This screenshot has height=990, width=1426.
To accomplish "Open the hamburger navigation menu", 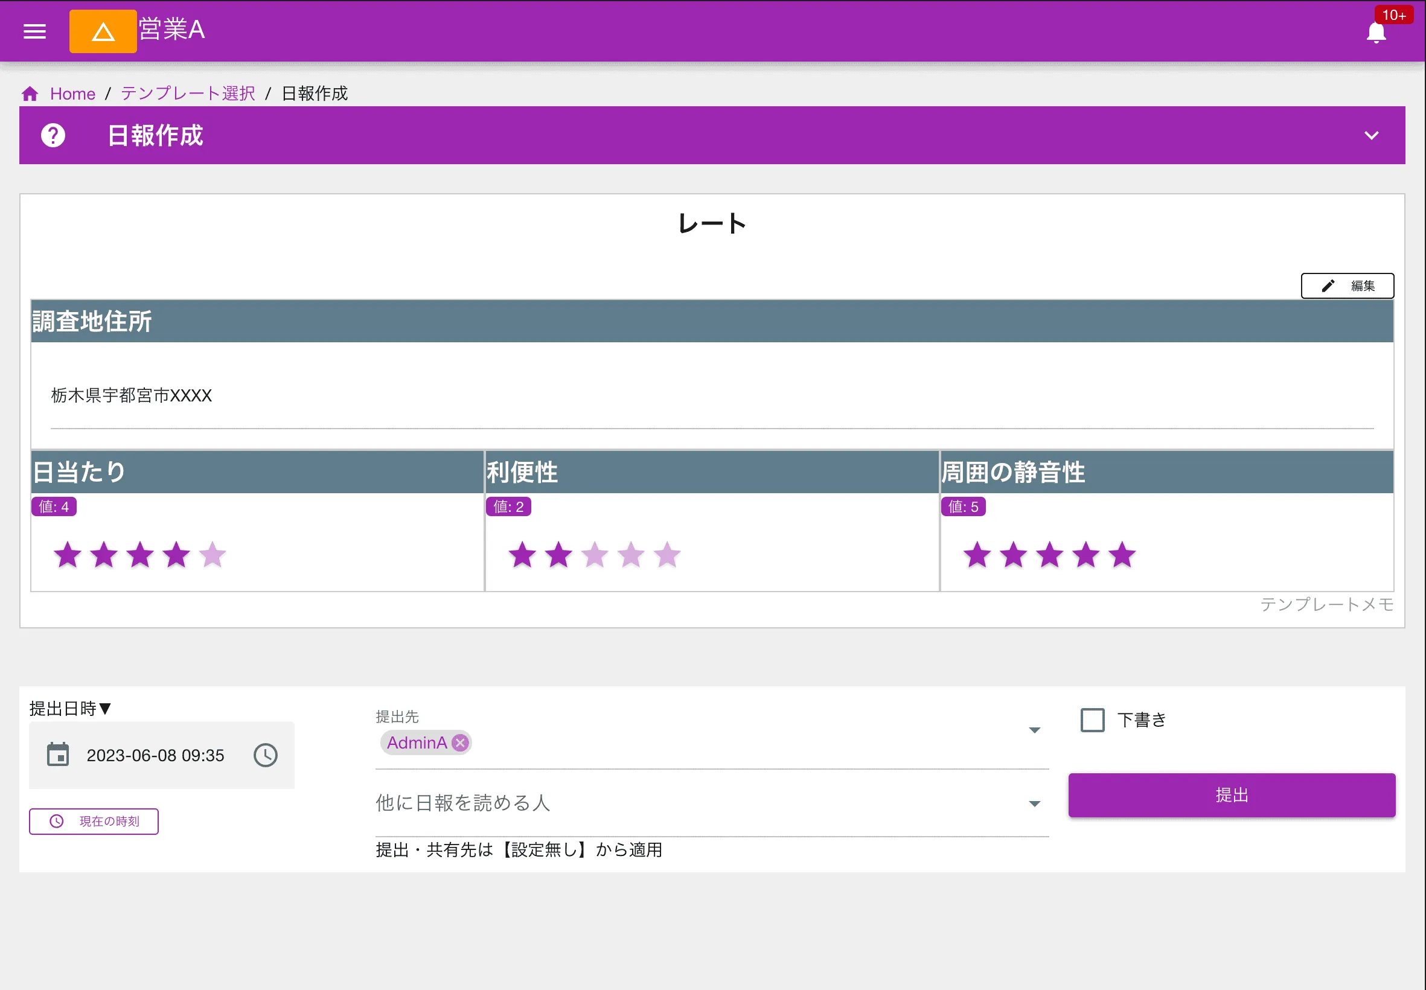I will (x=35, y=31).
